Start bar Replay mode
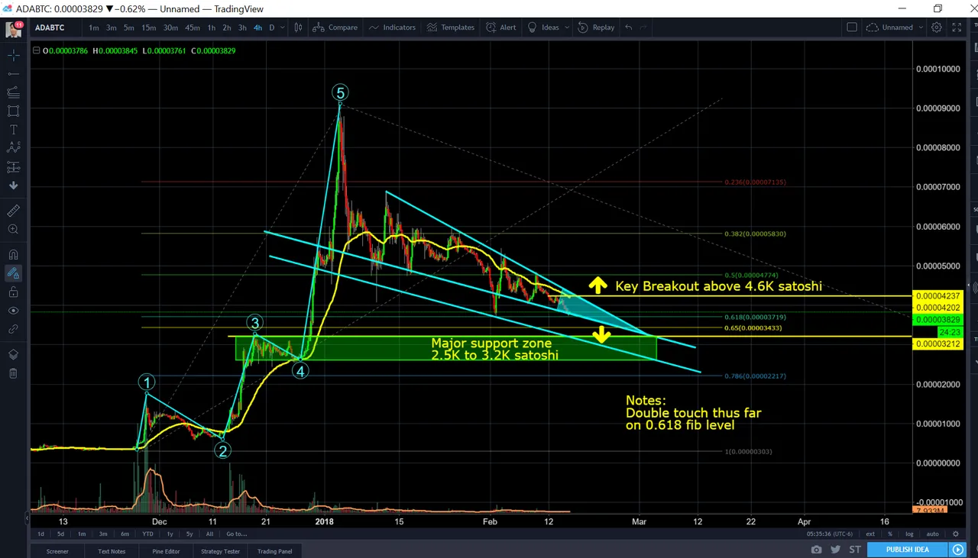Viewport: 978px width, 558px height. pos(597,27)
